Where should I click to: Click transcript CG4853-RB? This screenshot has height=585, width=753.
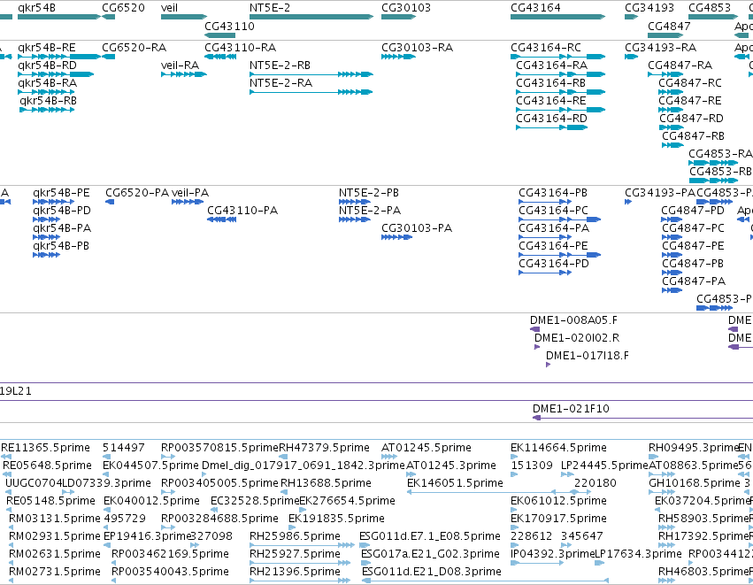point(713,181)
